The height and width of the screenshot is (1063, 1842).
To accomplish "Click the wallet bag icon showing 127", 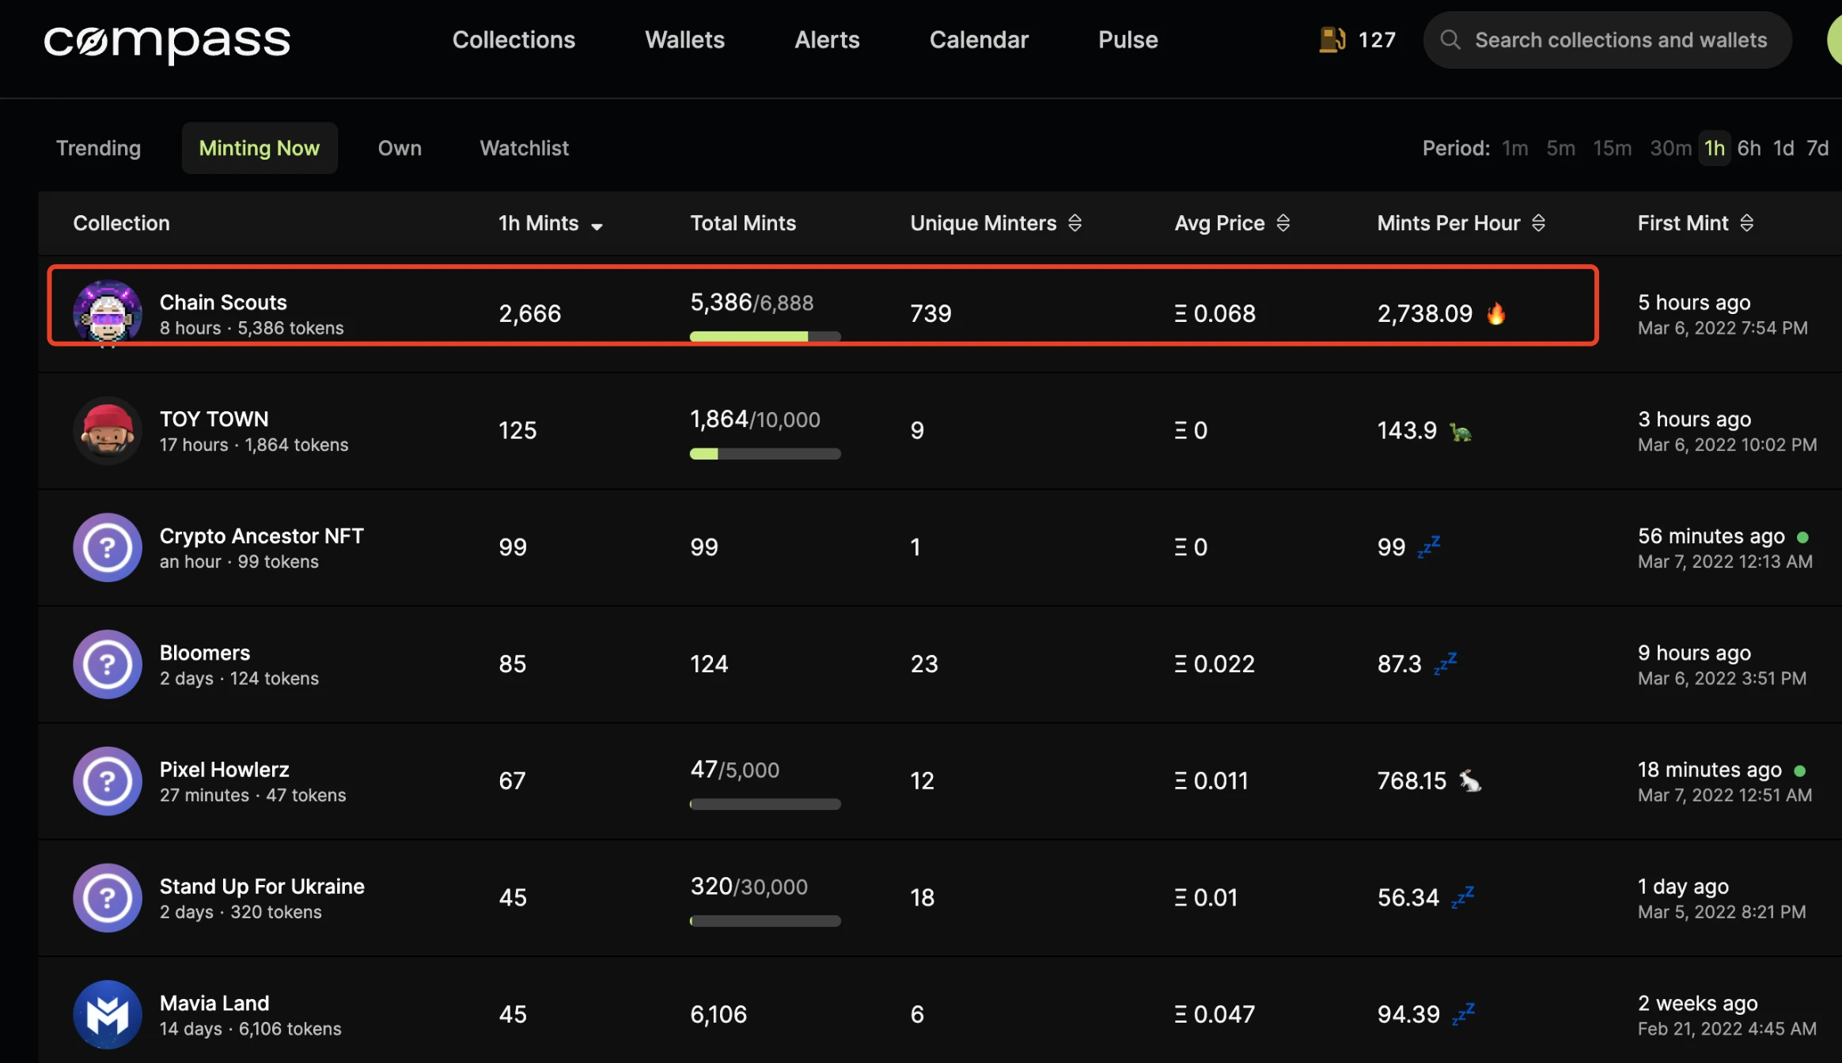I will (x=1331, y=38).
